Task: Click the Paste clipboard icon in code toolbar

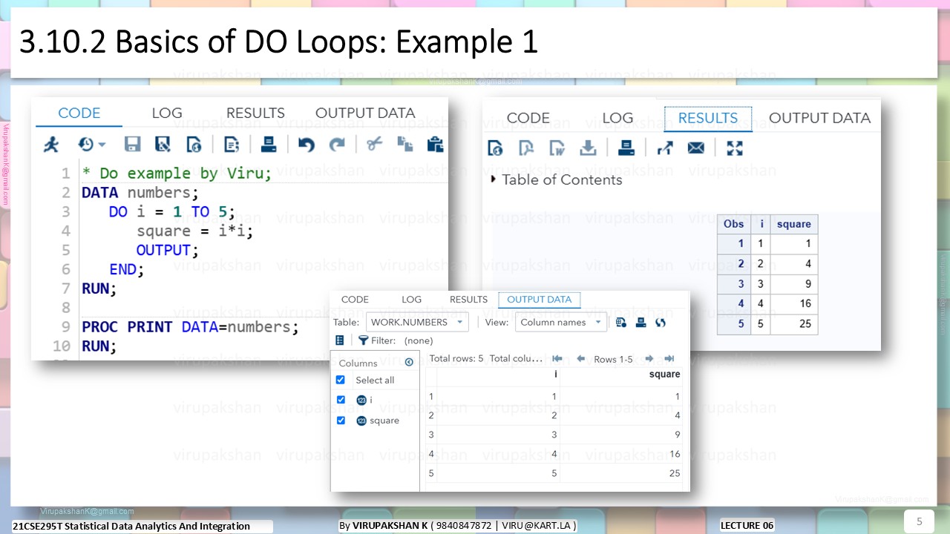Action: (435, 143)
